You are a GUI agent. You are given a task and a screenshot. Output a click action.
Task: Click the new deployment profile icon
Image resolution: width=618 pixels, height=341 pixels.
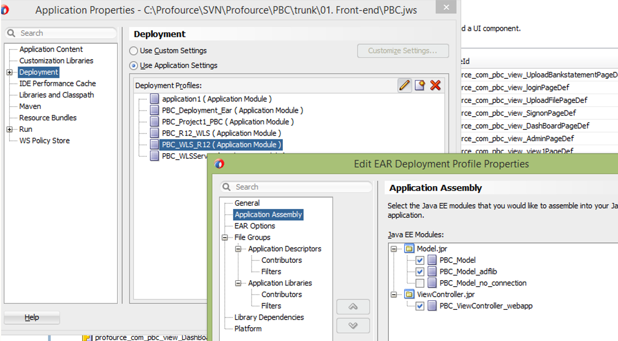coord(420,85)
